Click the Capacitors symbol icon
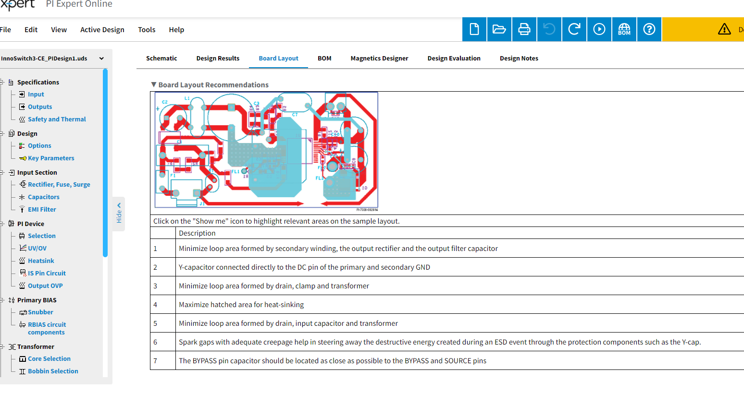The width and height of the screenshot is (744, 393). point(22,197)
